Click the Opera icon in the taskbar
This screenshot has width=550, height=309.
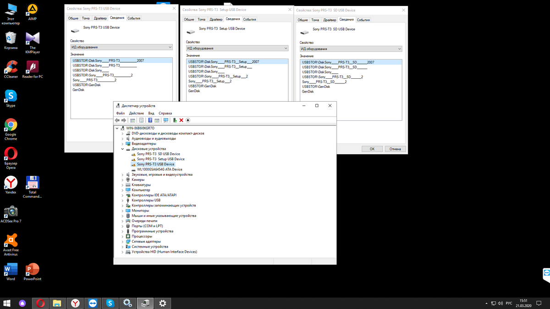point(41,303)
